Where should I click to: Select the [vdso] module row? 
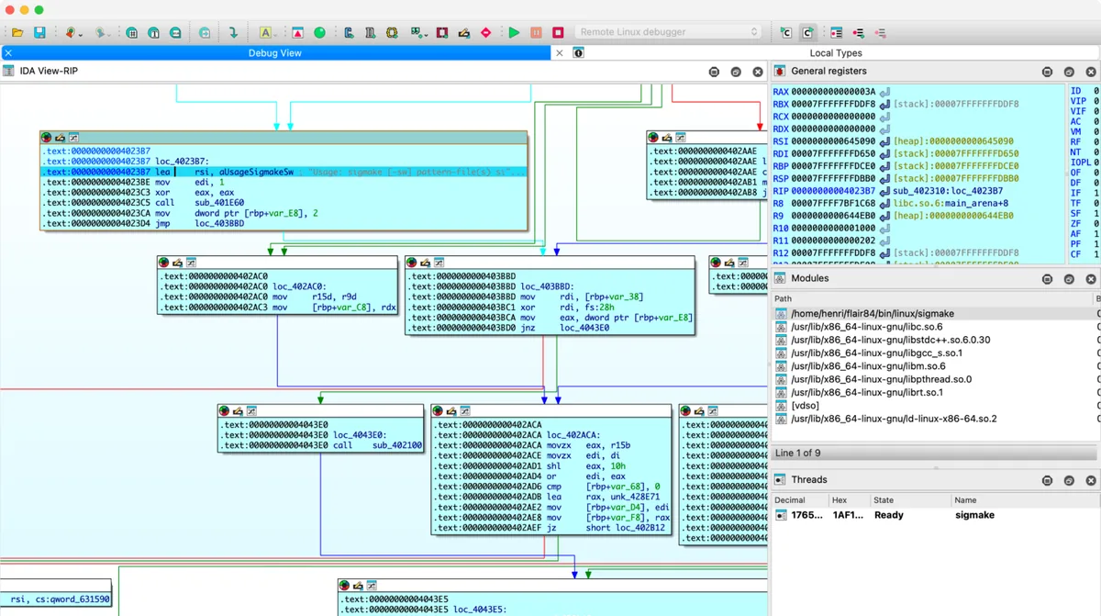click(x=935, y=406)
